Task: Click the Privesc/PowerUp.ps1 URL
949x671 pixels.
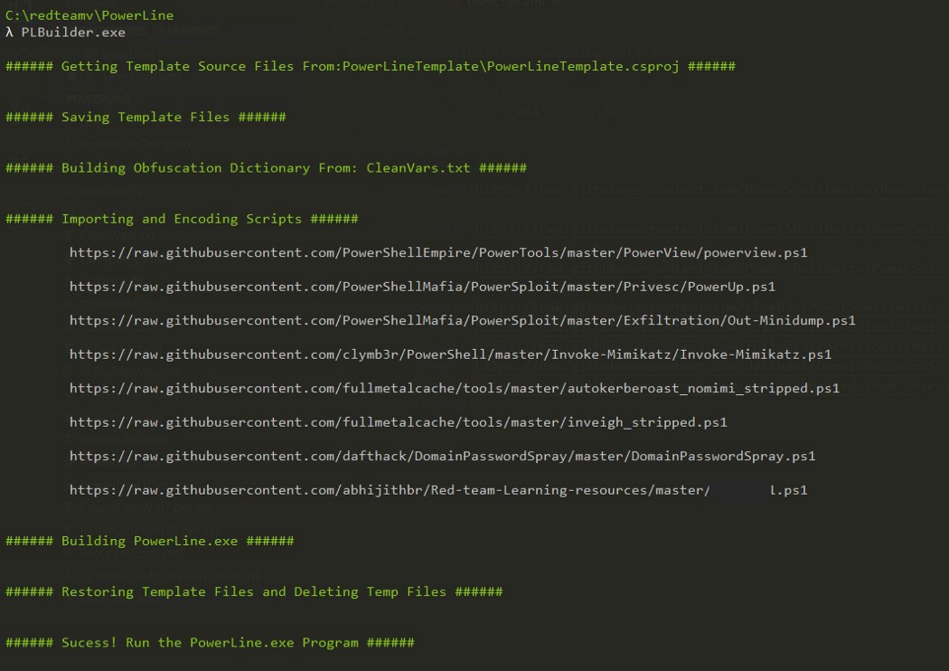Action: (x=422, y=287)
